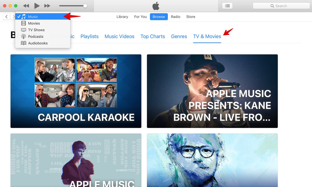Viewport: 312px width, 187px height.
Task: Open the Kane Brown live banner
Action: tap(212, 91)
